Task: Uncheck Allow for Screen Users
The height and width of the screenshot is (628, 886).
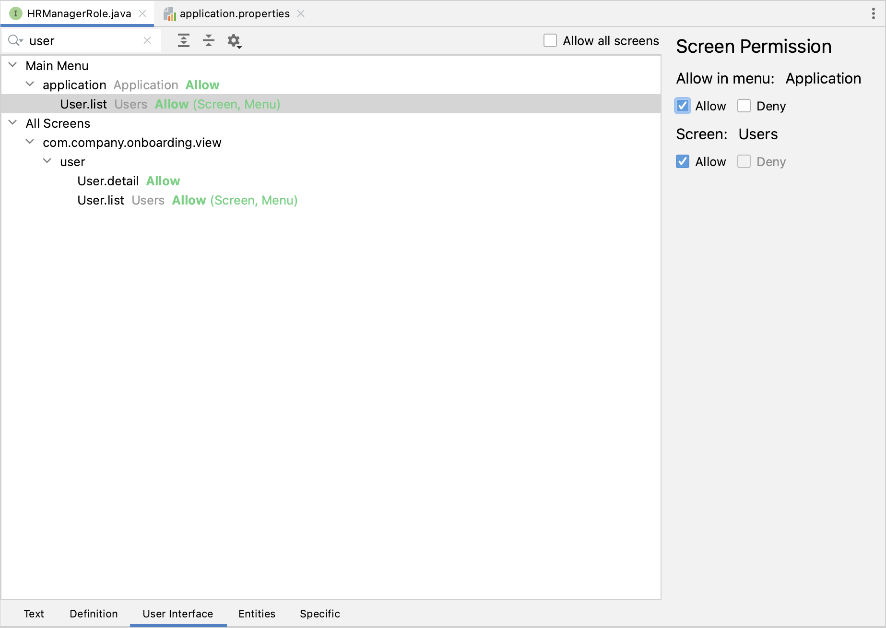Action: (683, 162)
